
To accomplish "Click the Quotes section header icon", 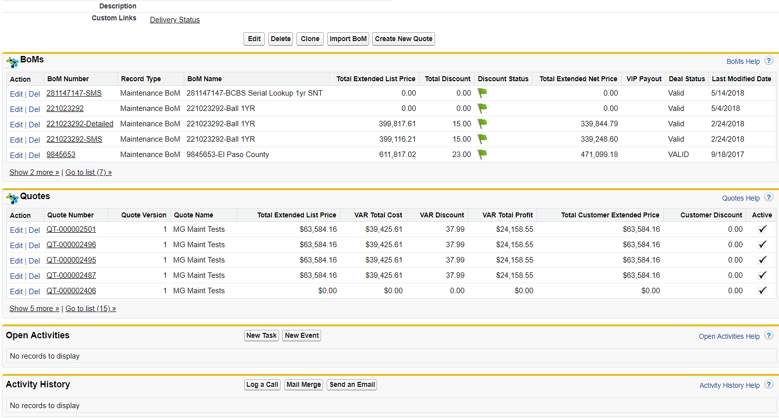I will point(12,199).
